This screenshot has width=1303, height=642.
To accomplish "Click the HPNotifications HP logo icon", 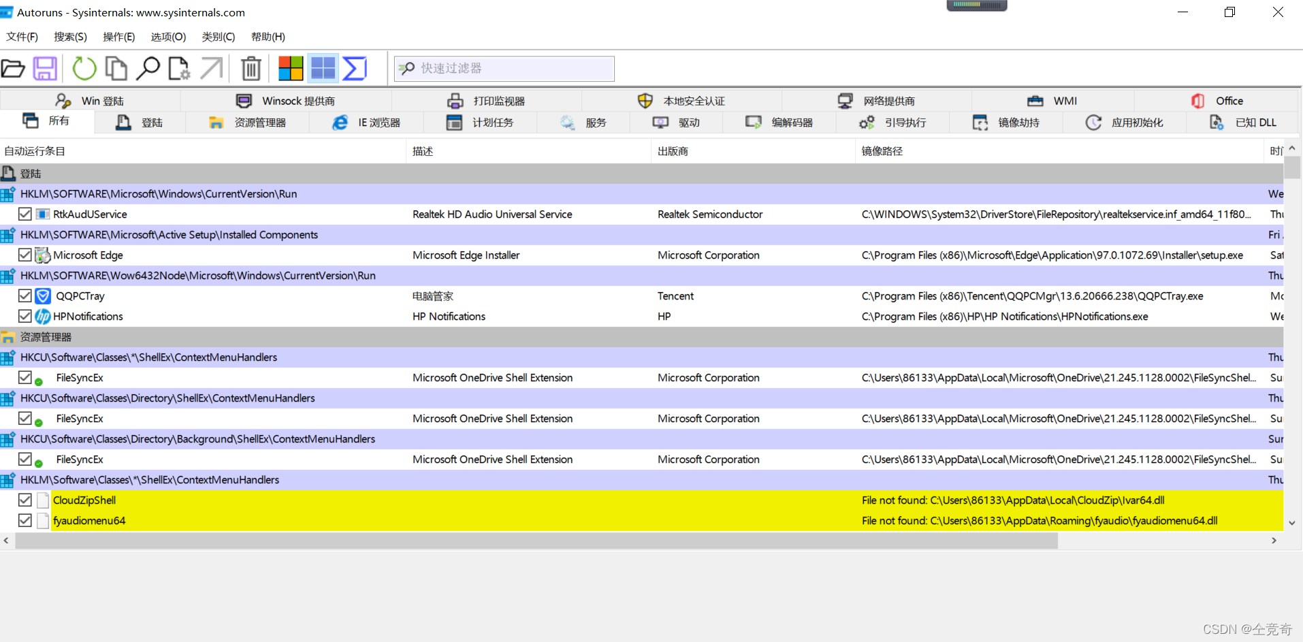I will pos(43,317).
